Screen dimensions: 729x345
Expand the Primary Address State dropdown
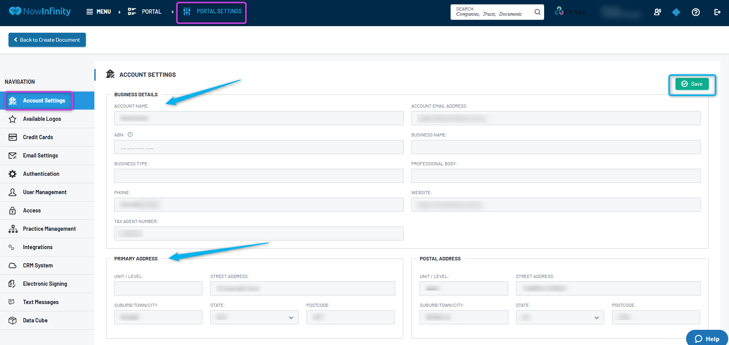click(x=254, y=317)
